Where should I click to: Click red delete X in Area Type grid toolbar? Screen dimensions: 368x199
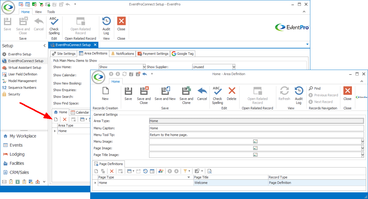pyautogui.click(x=65, y=119)
